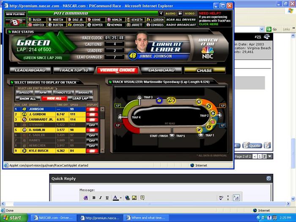
Task: Open the Track Top 10 tab
Action: point(74,70)
